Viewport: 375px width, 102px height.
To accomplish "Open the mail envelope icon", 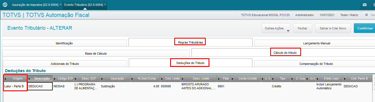I will (364, 5).
